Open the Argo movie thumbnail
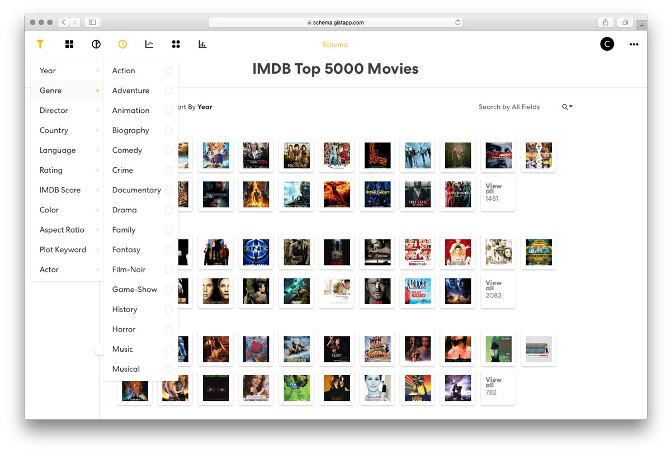Screen dimensions: 671x454 tap(498, 155)
